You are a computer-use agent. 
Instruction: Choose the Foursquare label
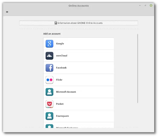coord(62,116)
